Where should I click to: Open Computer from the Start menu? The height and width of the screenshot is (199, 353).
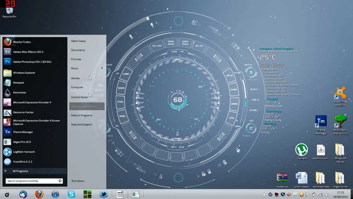(77, 87)
